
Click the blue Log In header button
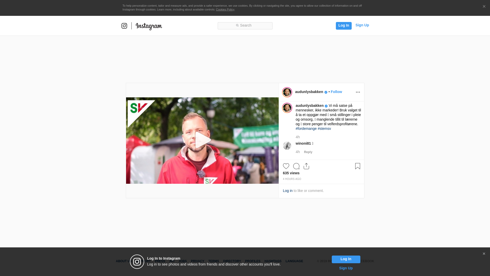click(x=344, y=26)
